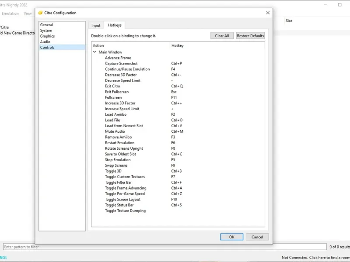Click the filter pattern input field
Viewport: 350px width, 262px height.
pos(165,247)
